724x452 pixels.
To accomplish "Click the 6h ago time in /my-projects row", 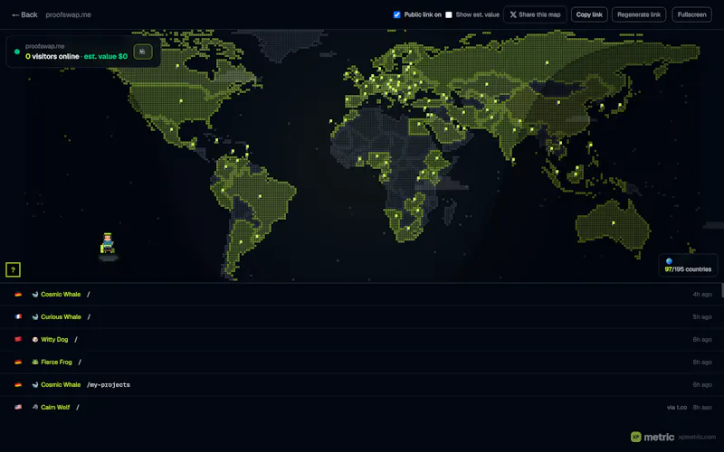I will (702, 385).
